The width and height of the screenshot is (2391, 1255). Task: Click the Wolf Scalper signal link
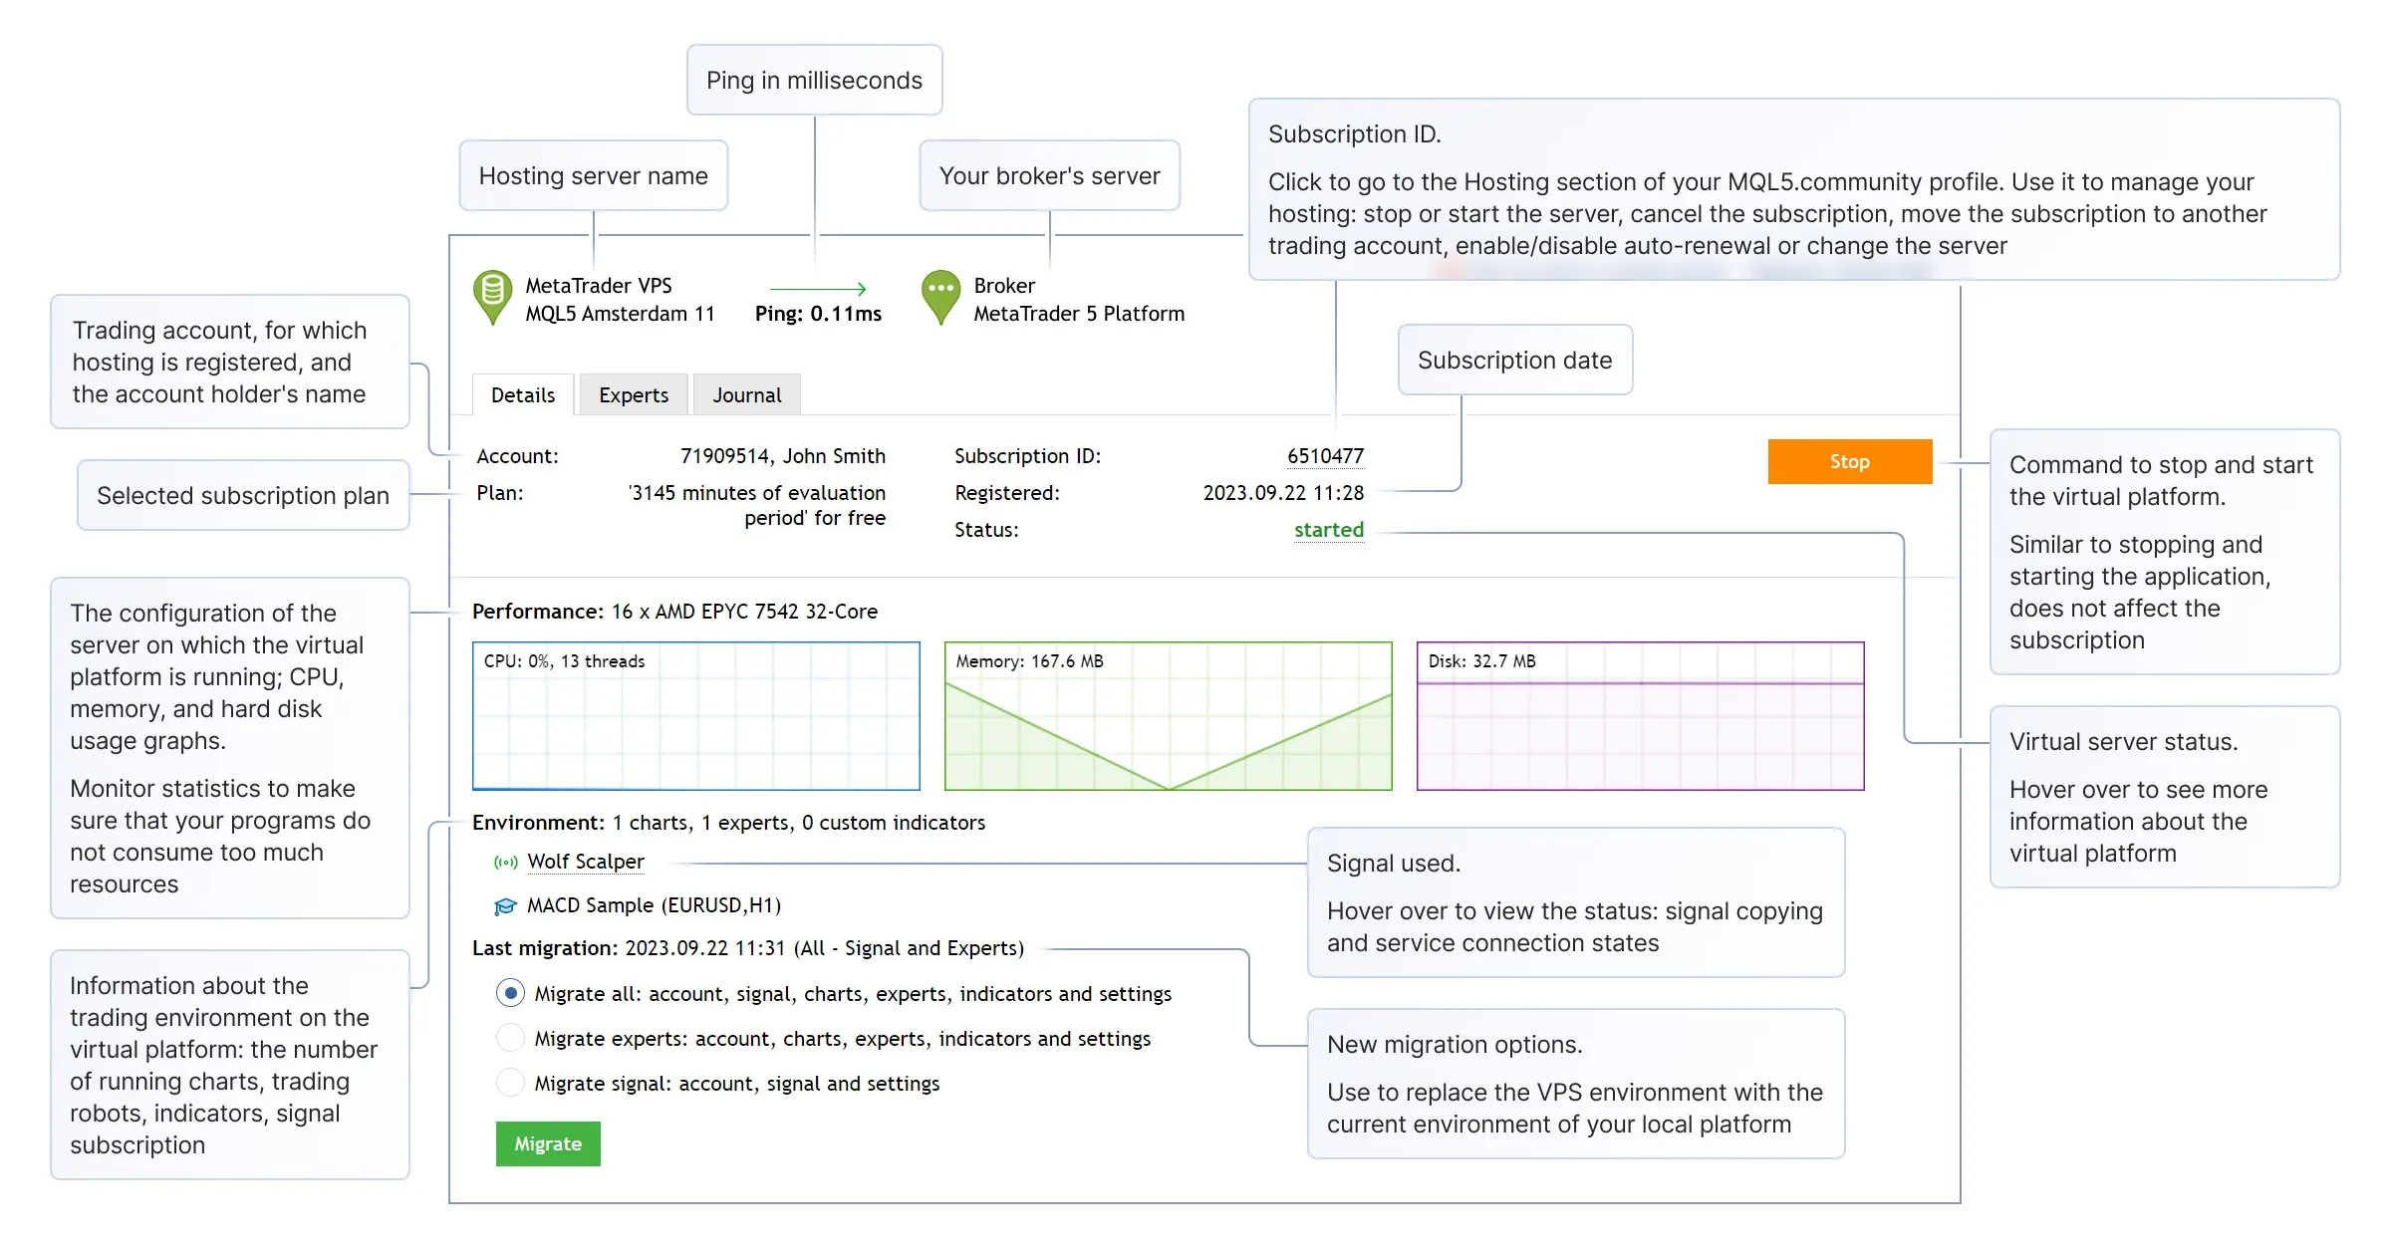pos(586,862)
